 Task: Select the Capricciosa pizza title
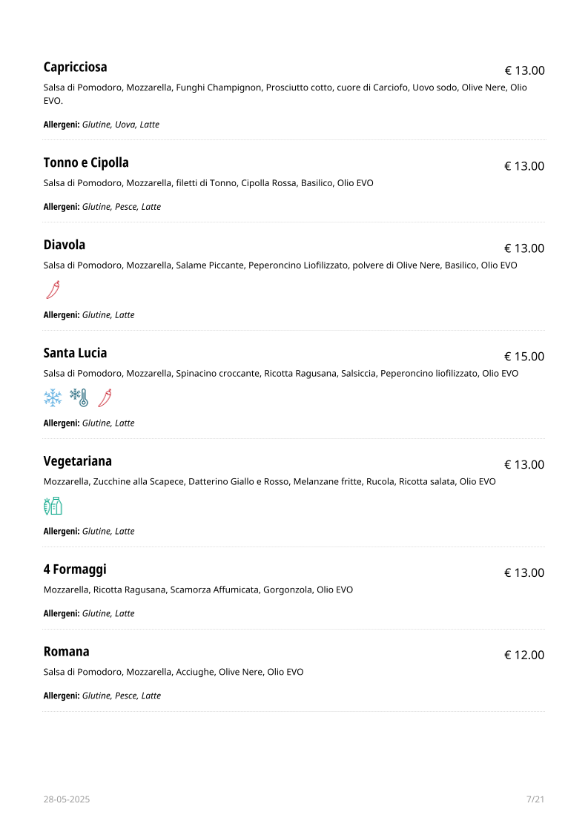click(x=76, y=67)
